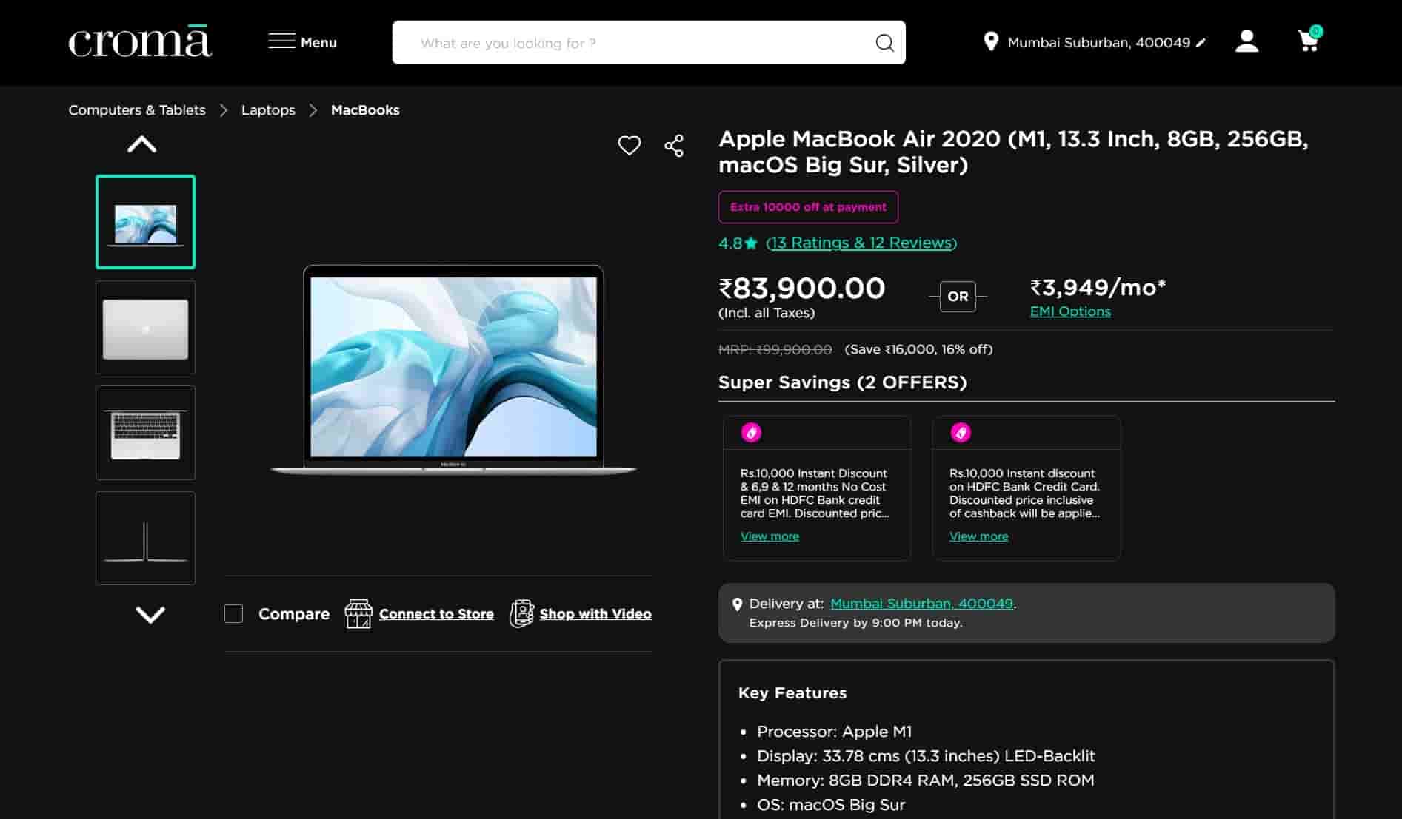The width and height of the screenshot is (1402, 819).
Task: Click the search magnifier icon
Action: tap(884, 43)
